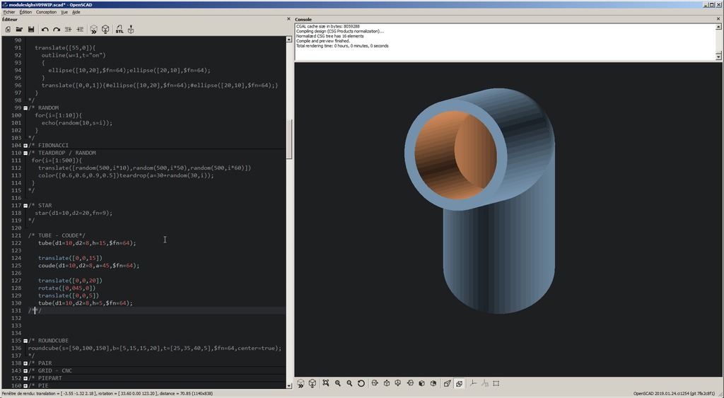Viewport: 724px width, 398px height.
Task: Toggle show axes in the viewer
Action: [473, 384]
